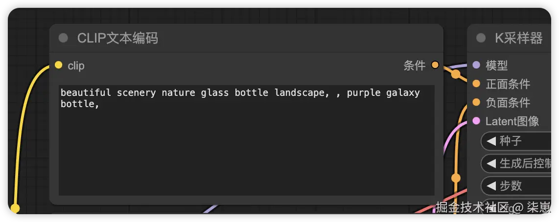Viewport: 559px width, 222px height.
Task: Toggle collapse dot on the K采样器 node
Action: 481,38
